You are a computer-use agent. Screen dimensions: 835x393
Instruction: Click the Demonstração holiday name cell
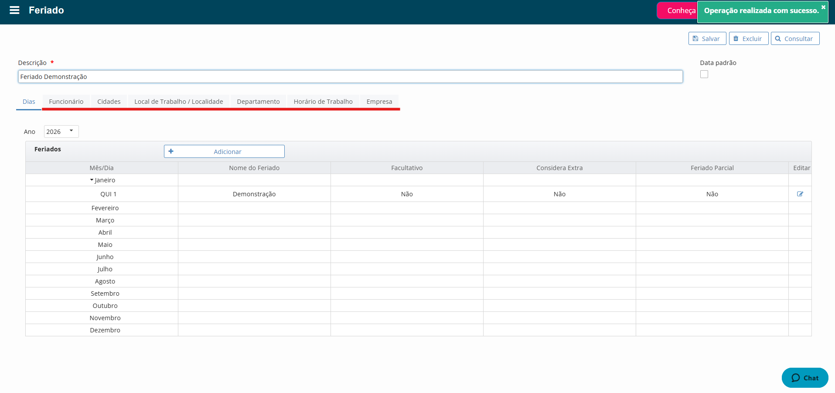click(x=254, y=194)
